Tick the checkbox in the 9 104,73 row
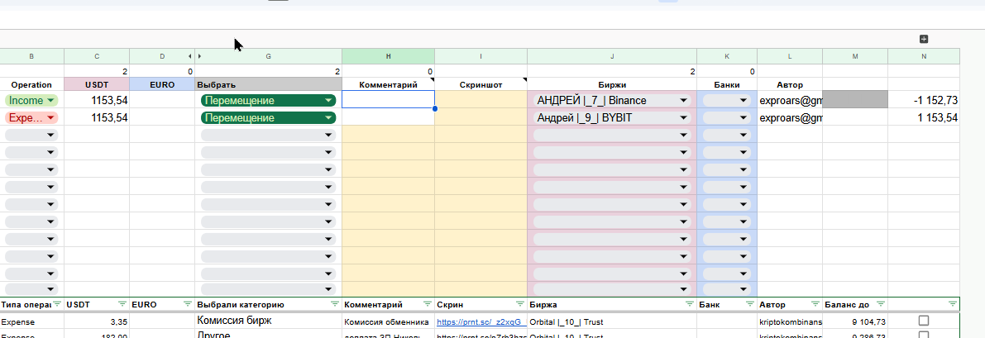This screenshot has width=985, height=338. tap(924, 321)
